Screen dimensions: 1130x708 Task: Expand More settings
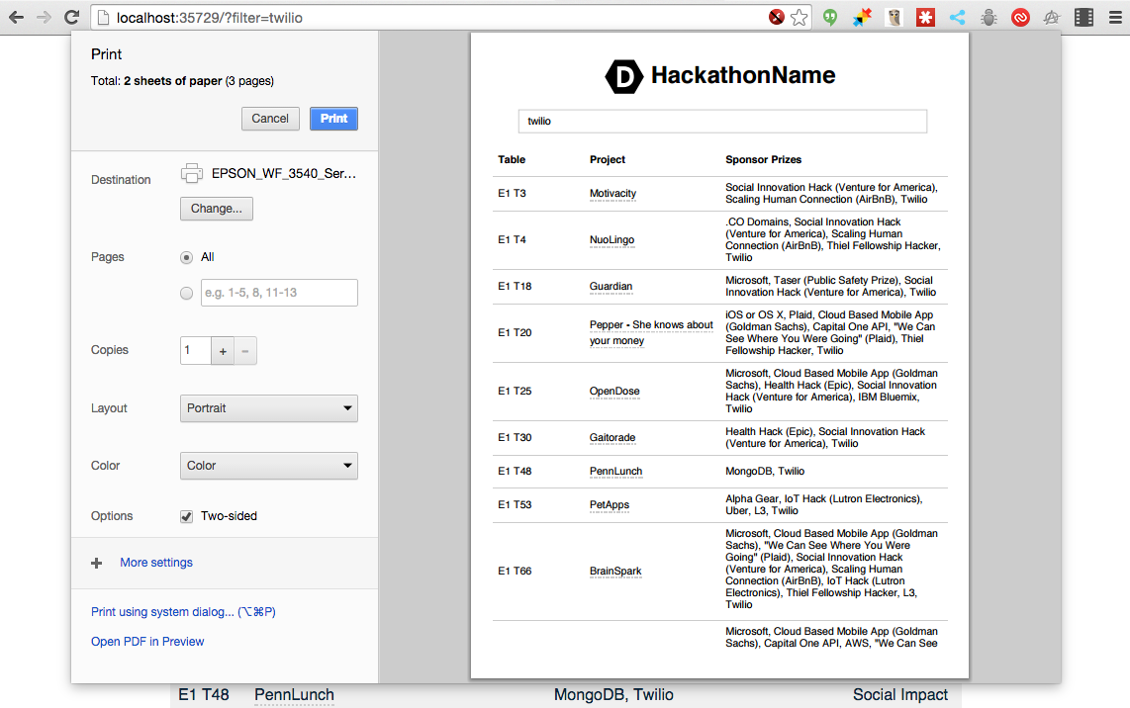point(156,563)
